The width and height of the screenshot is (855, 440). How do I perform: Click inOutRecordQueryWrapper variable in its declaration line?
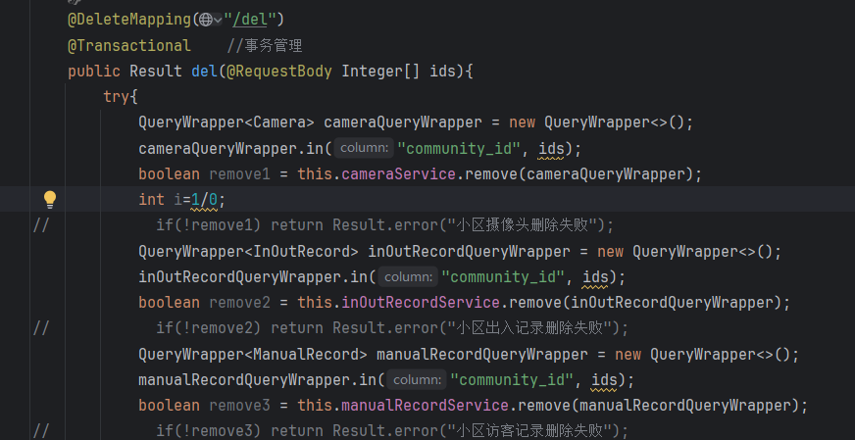[x=470, y=251]
